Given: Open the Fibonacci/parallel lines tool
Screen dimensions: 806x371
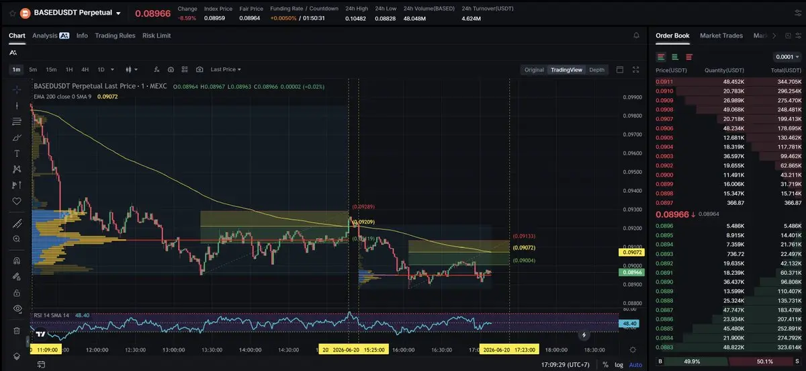Looking at the screenshot, I should 17,122.
